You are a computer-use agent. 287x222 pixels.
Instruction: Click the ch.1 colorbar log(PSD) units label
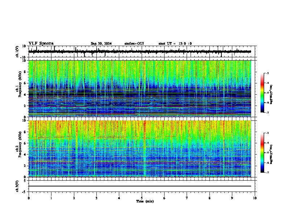271,94
